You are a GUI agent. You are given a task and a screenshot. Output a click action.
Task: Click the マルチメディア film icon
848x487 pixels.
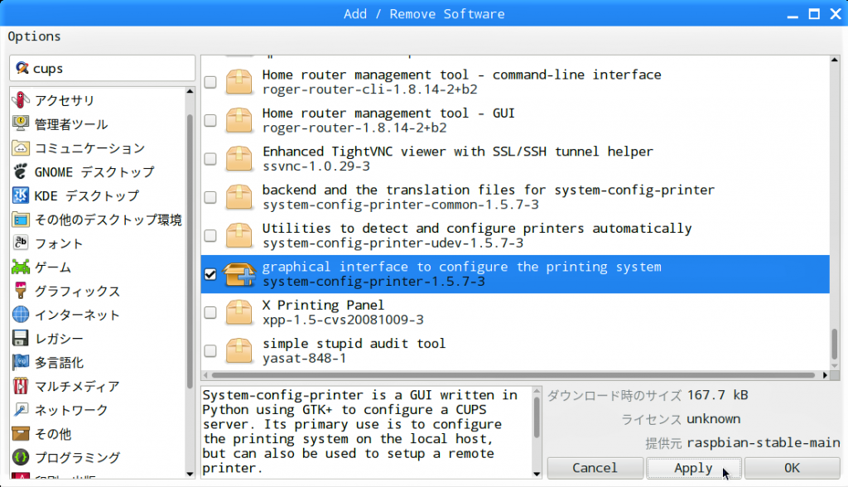pos(21,386)
